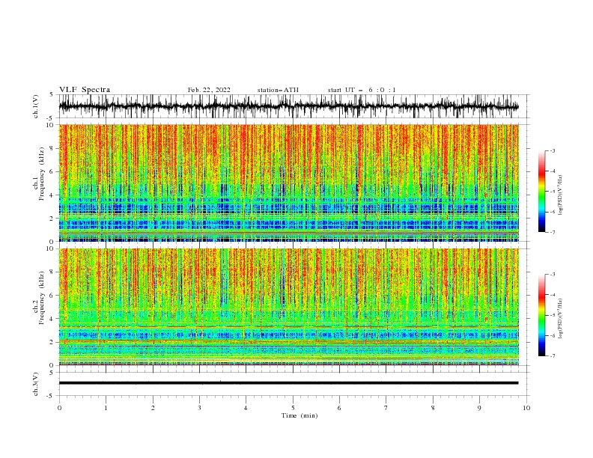Viewport: 593px width, 458px height.
Task: Click the 'station=ATH' label
Action: [278, 90]
